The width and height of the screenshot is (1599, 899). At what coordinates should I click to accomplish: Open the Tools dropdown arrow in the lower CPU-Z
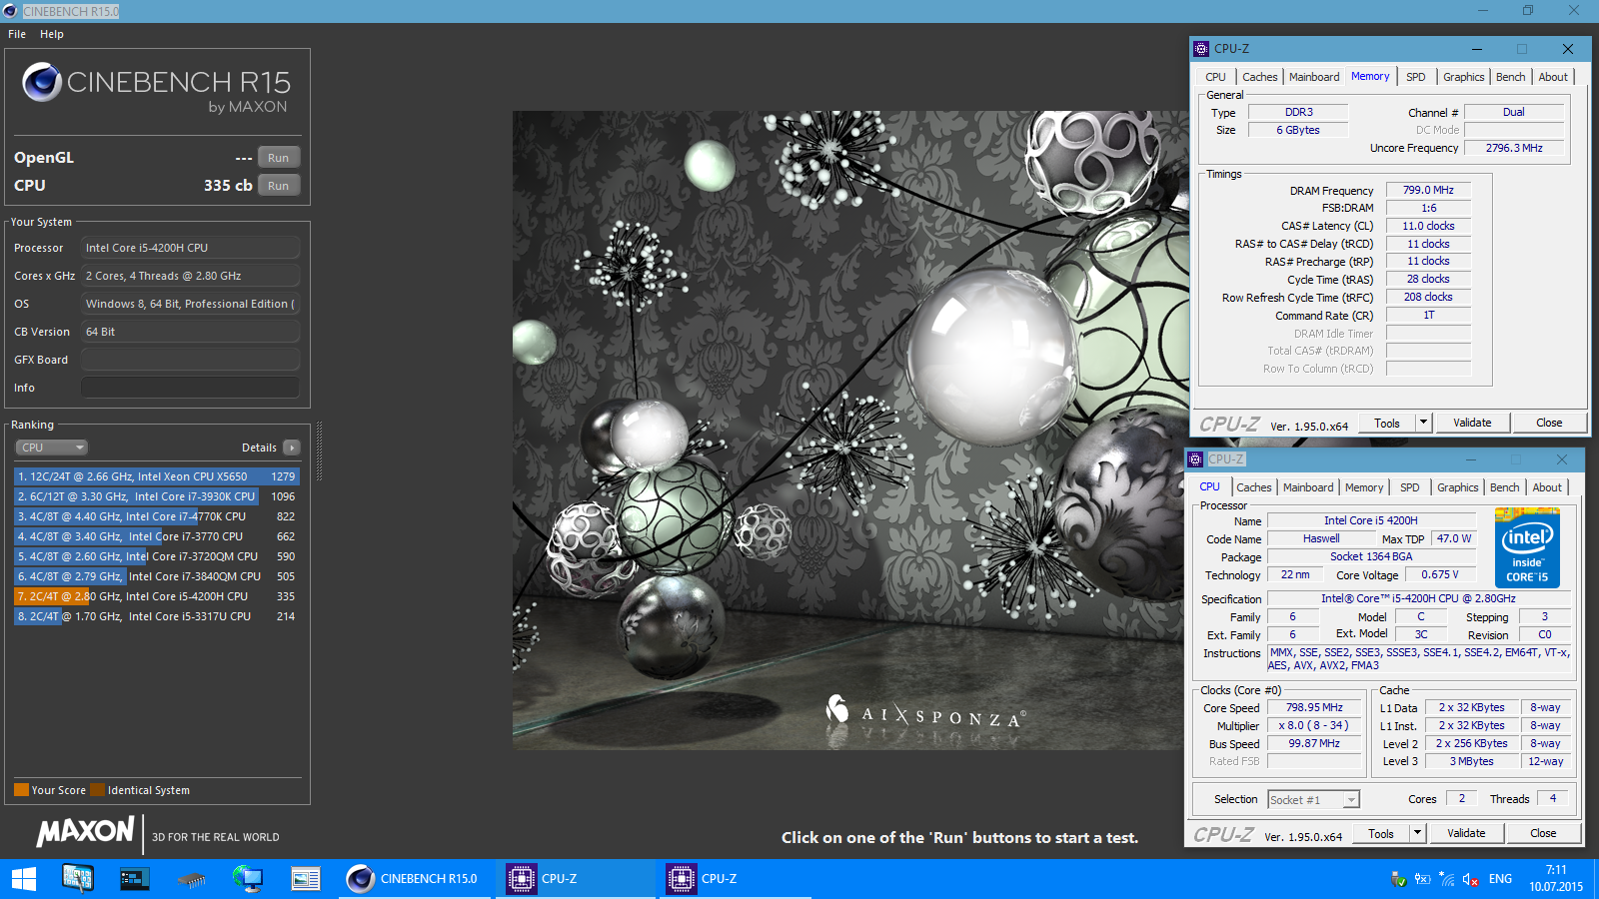coord(1417,833)
